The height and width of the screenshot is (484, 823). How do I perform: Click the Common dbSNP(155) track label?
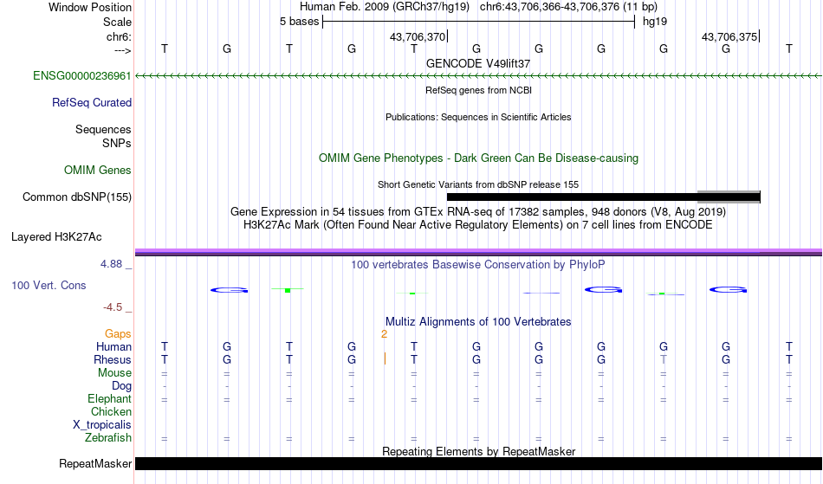(x=77, y=197)
